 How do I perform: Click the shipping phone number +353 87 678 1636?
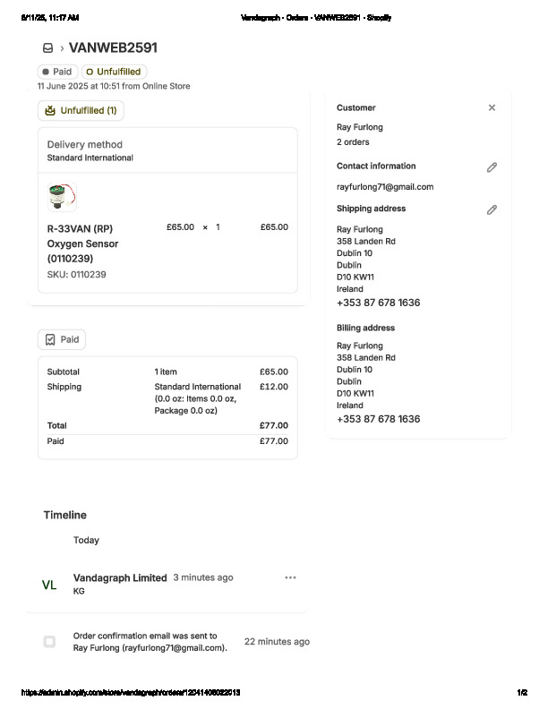pos(378,303)
